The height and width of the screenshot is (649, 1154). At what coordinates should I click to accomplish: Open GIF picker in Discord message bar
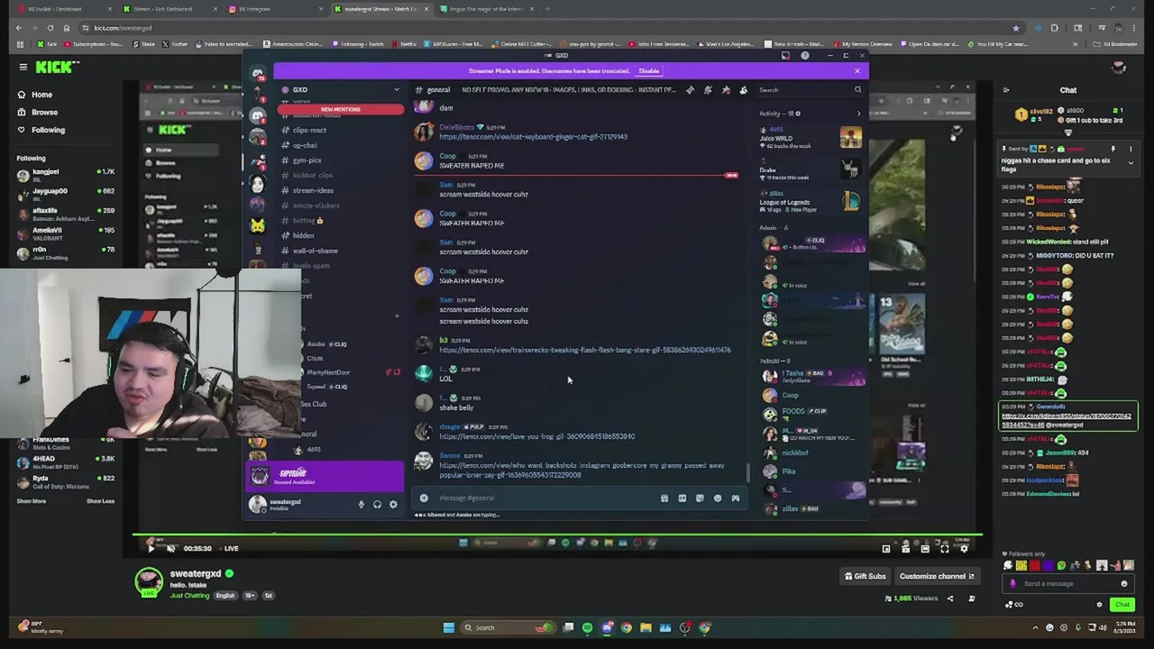point(682,498)
